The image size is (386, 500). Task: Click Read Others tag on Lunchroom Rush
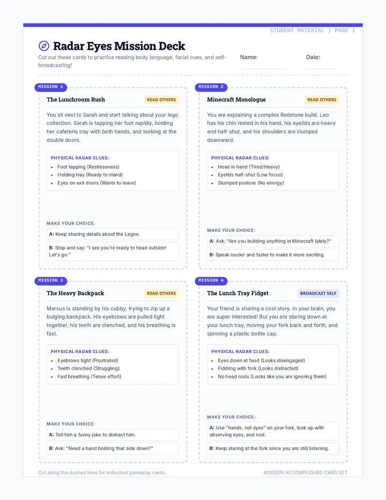point(161,100)
